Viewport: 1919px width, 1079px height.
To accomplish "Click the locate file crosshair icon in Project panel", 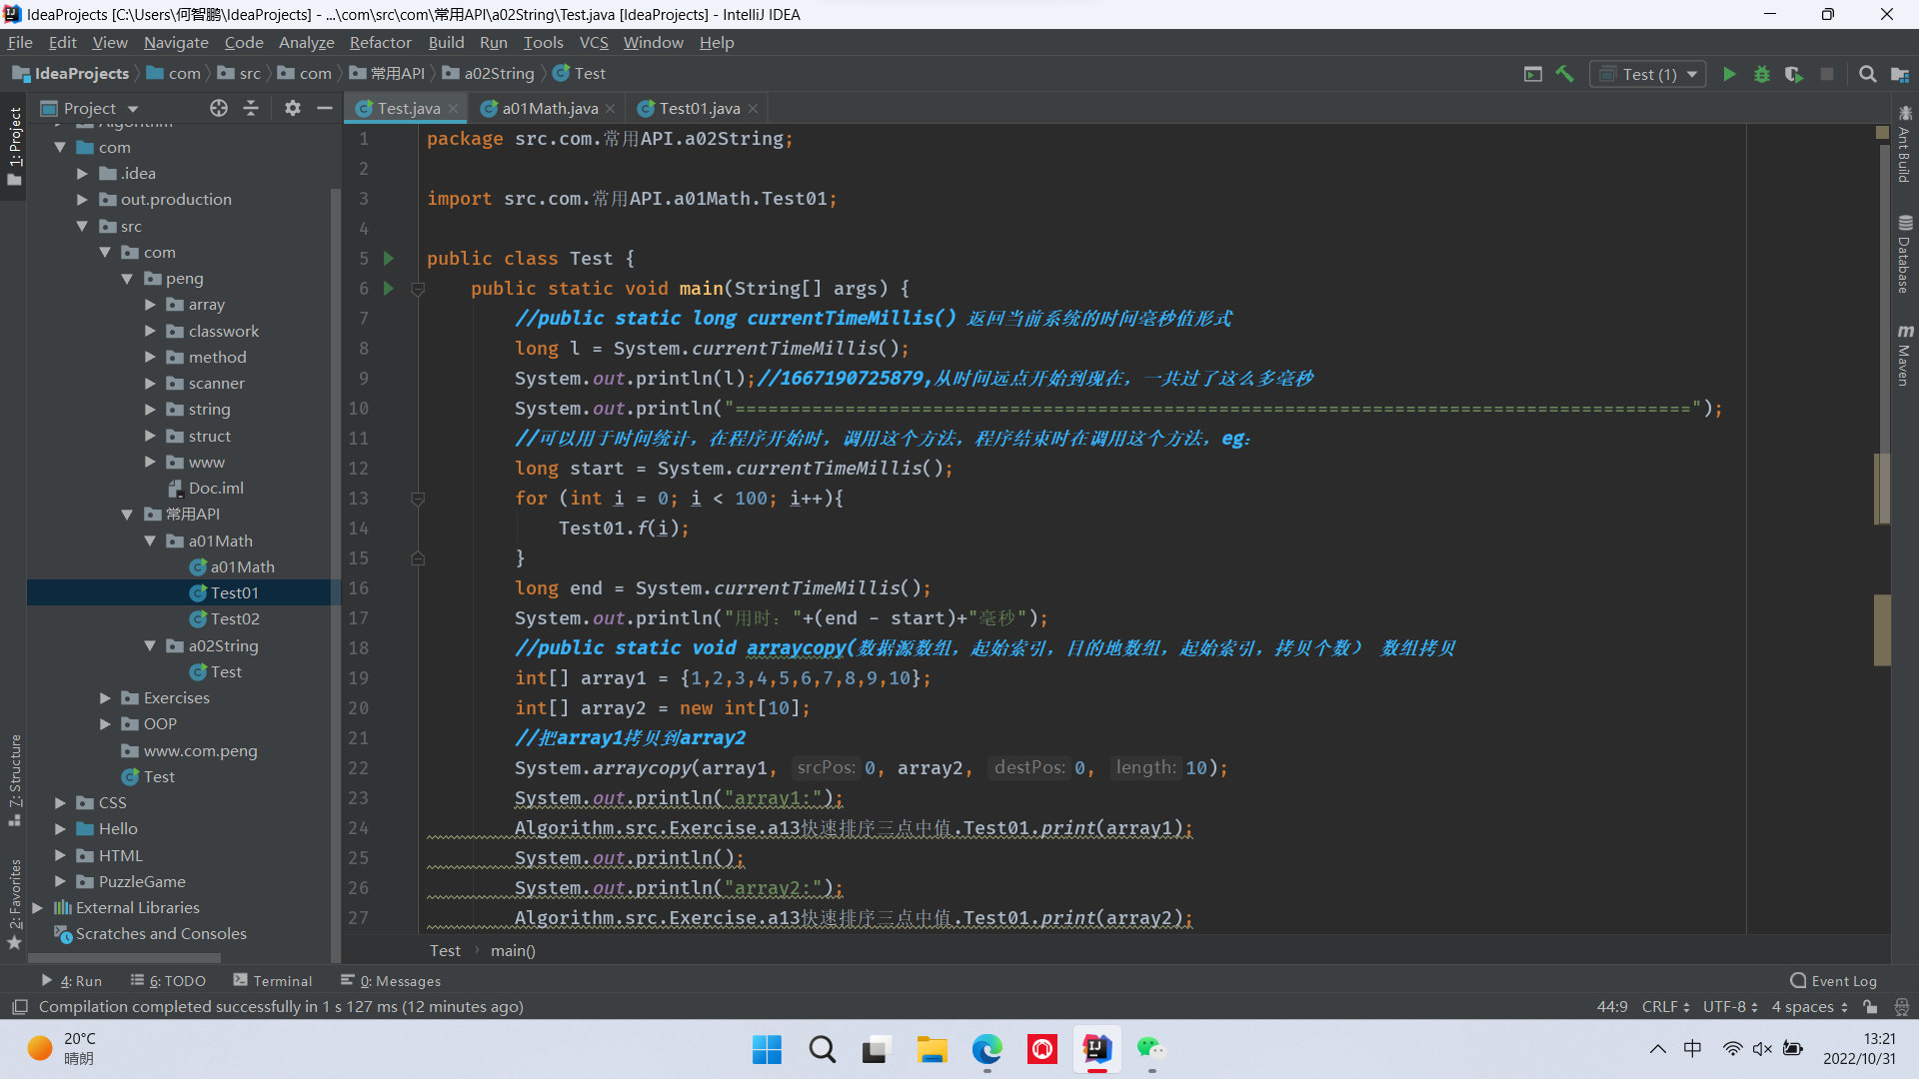I will pyautogui.click(x=219, y=108).
